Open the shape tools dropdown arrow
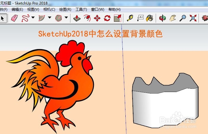The height and width of the screenshot is (134, 208). point(66,17)
